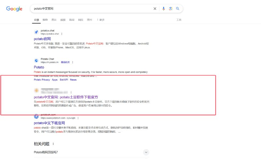Switch to the 新闻 tab
The image size is (261, 159).
tap(72, 20)
